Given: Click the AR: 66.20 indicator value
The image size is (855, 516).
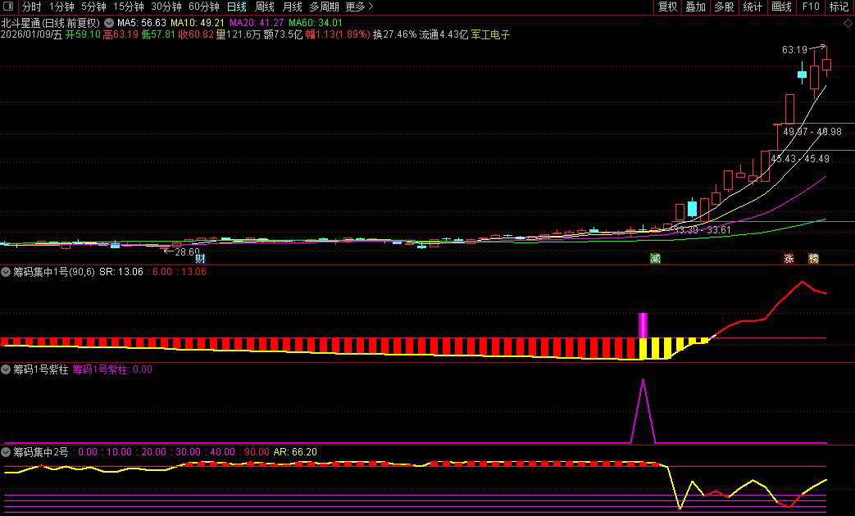Looking at the screenshot, I should (x=295, y=451).
